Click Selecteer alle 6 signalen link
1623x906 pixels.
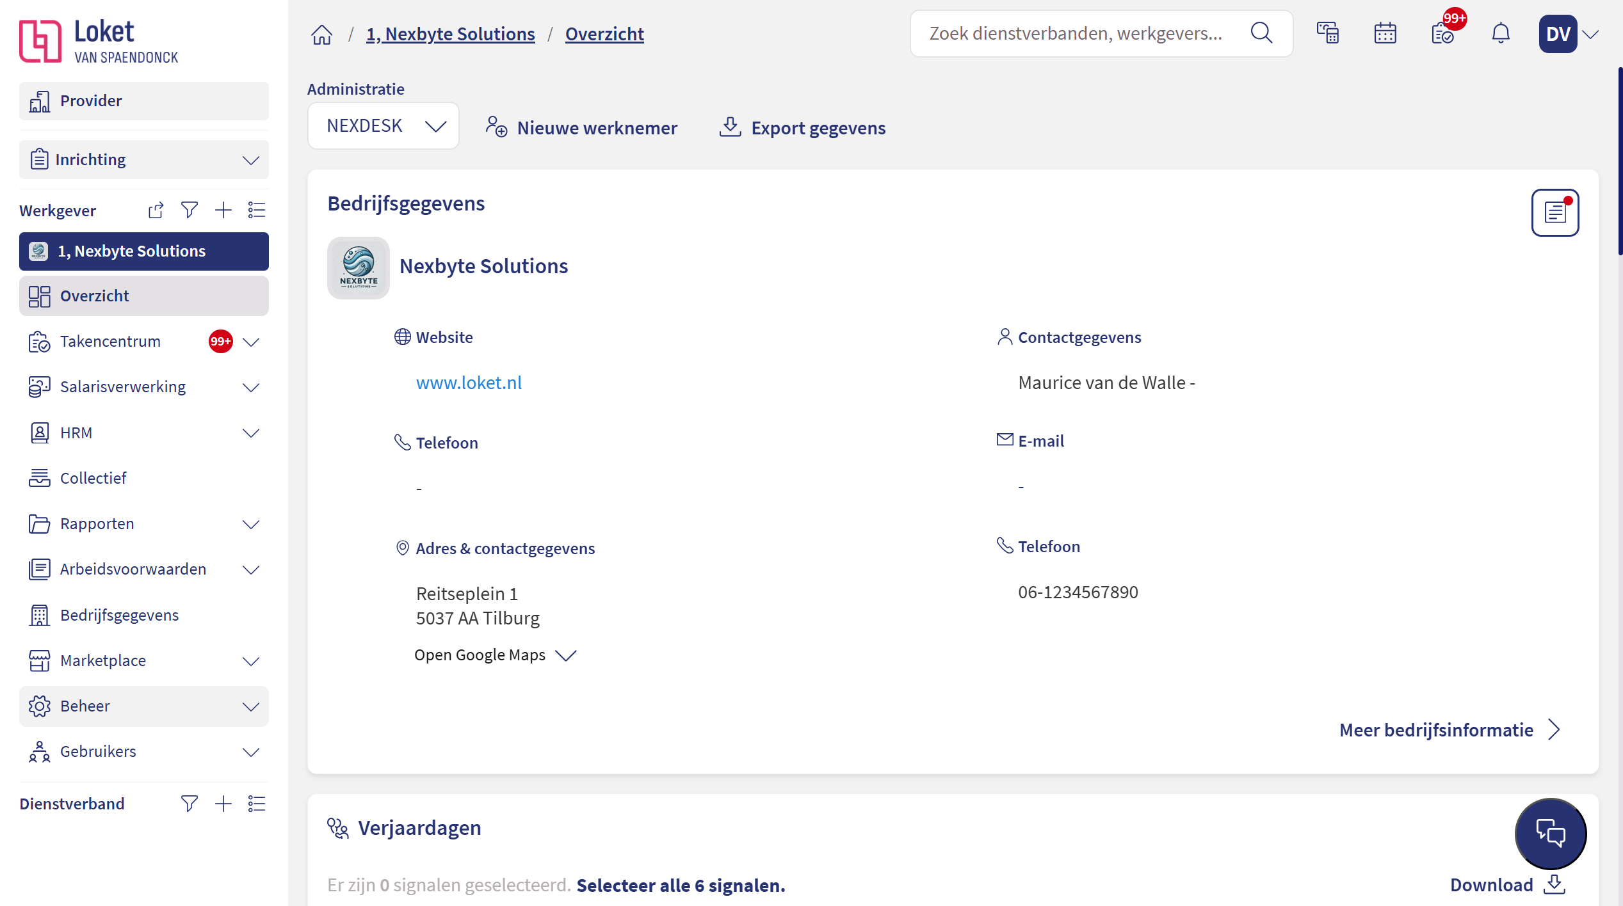point(681,886)
